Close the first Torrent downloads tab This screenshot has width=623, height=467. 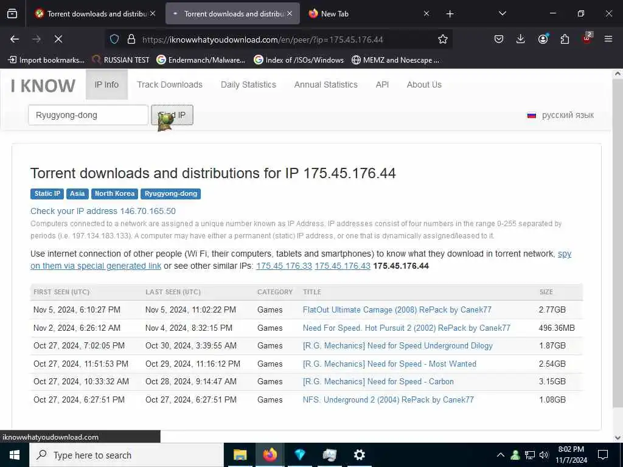click(x=153, y=13)
